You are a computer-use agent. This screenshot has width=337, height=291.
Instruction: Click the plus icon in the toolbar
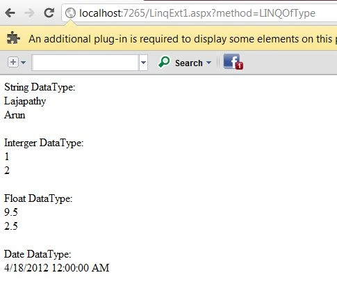13,62
